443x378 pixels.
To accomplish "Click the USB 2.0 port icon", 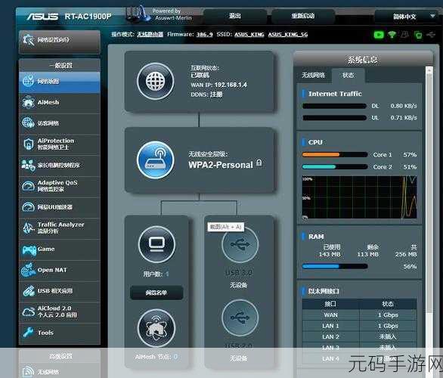I will [x=240, y=318].
